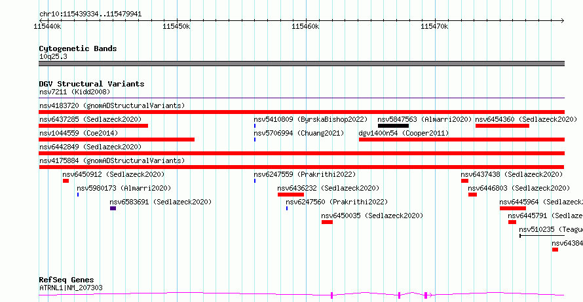Click the black nsv5847563 (Almarri2020) bar
Screen dimensions: 583x302
tap(394, 126)
